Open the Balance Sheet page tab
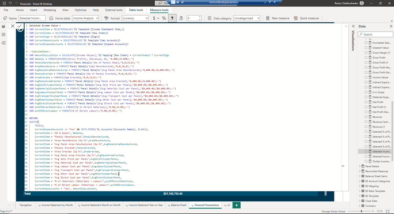The image size is (394, 214). [x=177, y=205]
